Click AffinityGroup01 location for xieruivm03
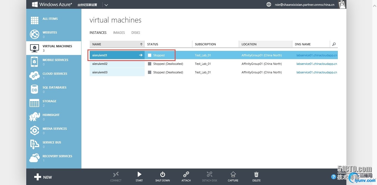Screen dimensions: 377x185 pos(262,72)
